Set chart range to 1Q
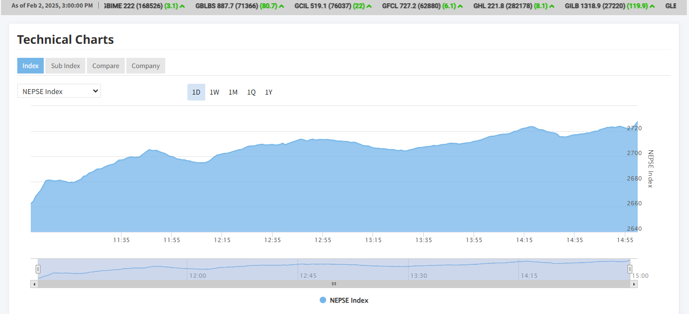Viewport: 689px width, 314px height. click(x=251, y=92)
